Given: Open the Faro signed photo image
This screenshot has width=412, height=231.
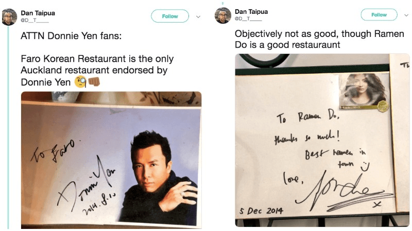Looking at the screenshot, I should 111,160.
